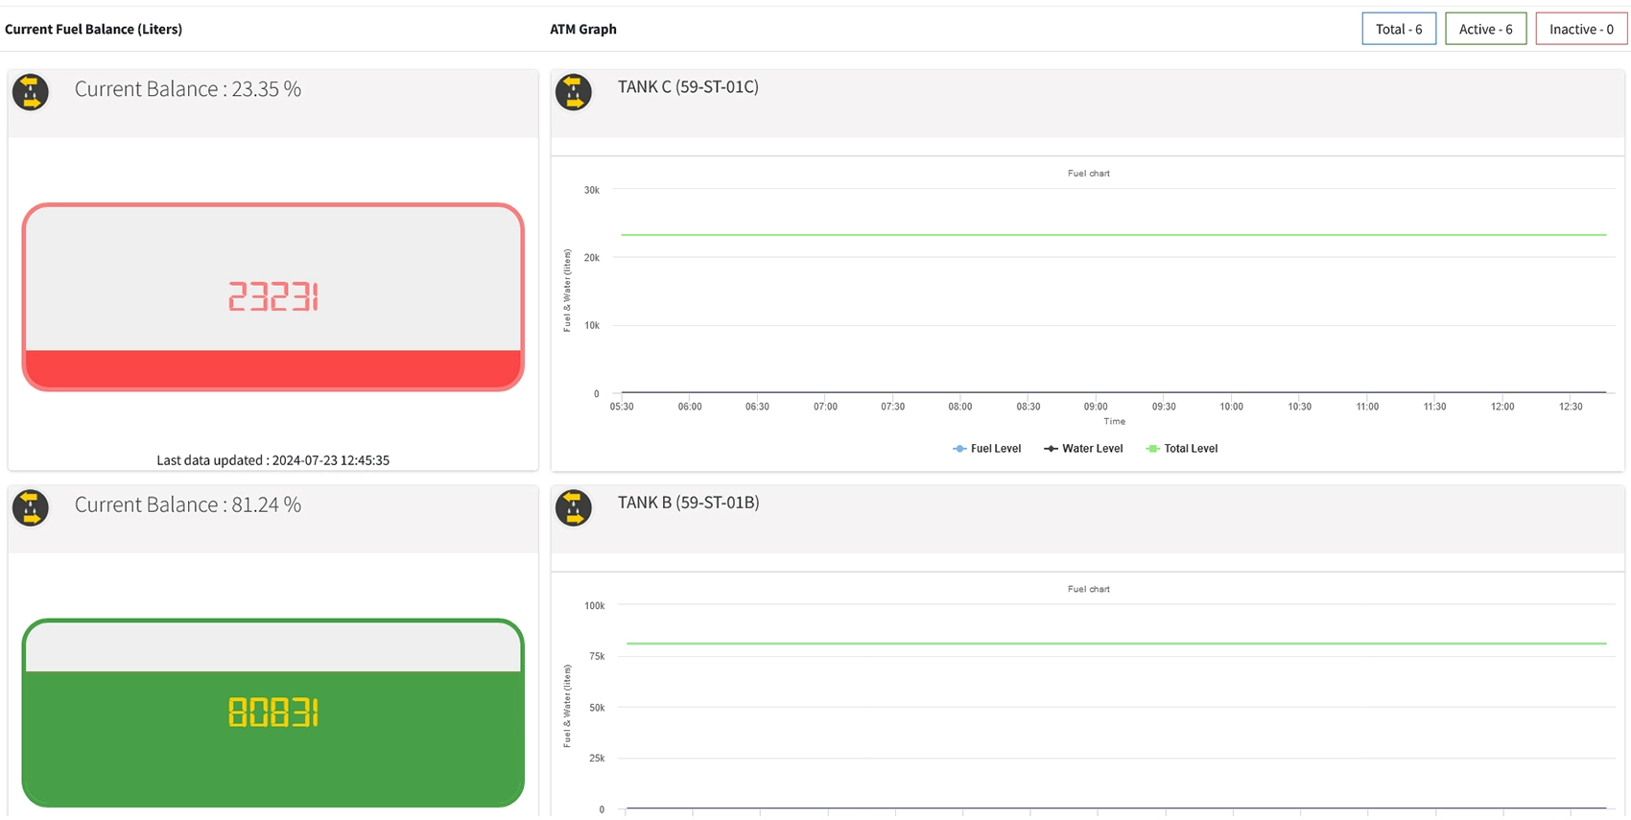Viewport: 1631px width, 820px height.
Task: Click the fuel icon beside Current Balance 23.35 %
Action: click(31, 93)
